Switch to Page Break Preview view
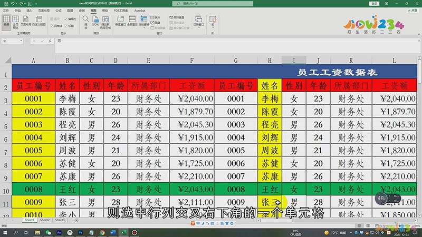This screenshot has width=422, height=237. [16, 22]
